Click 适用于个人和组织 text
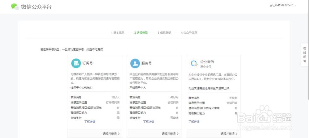Viewport: 309px width, 138px height. (x=82, y=88)
